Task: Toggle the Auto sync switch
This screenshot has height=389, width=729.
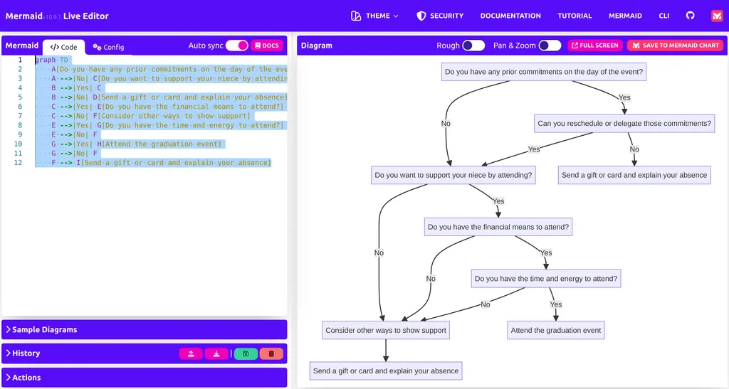Action: coord(236,46)
